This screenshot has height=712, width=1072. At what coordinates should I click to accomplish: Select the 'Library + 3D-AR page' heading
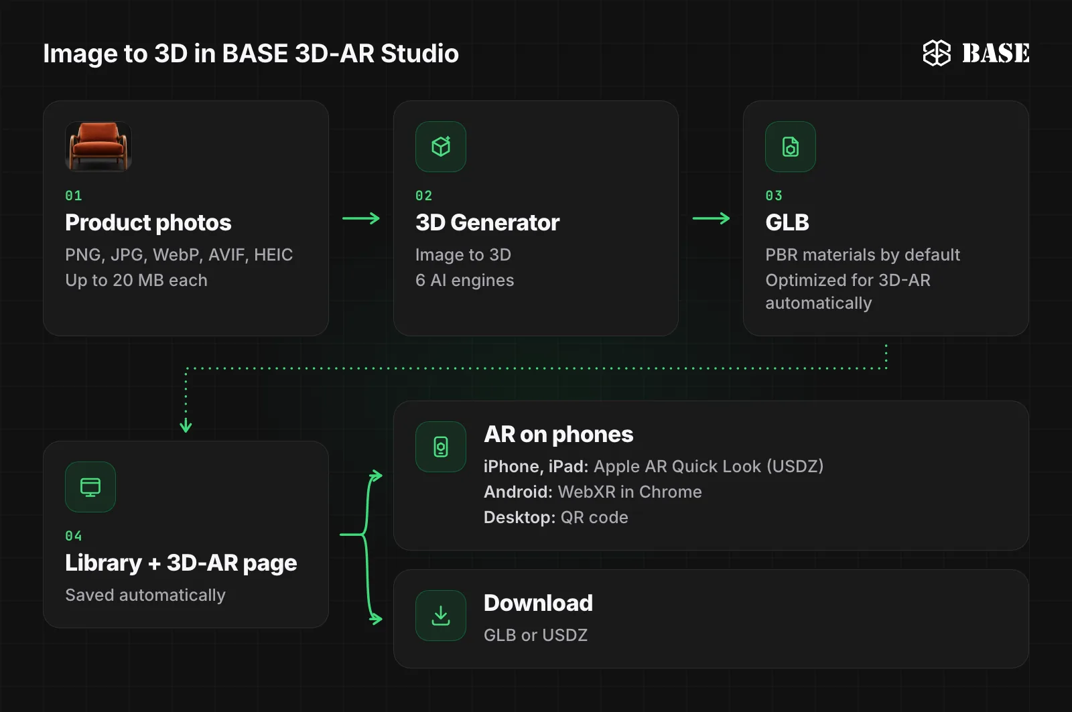[x=181, y=563]
